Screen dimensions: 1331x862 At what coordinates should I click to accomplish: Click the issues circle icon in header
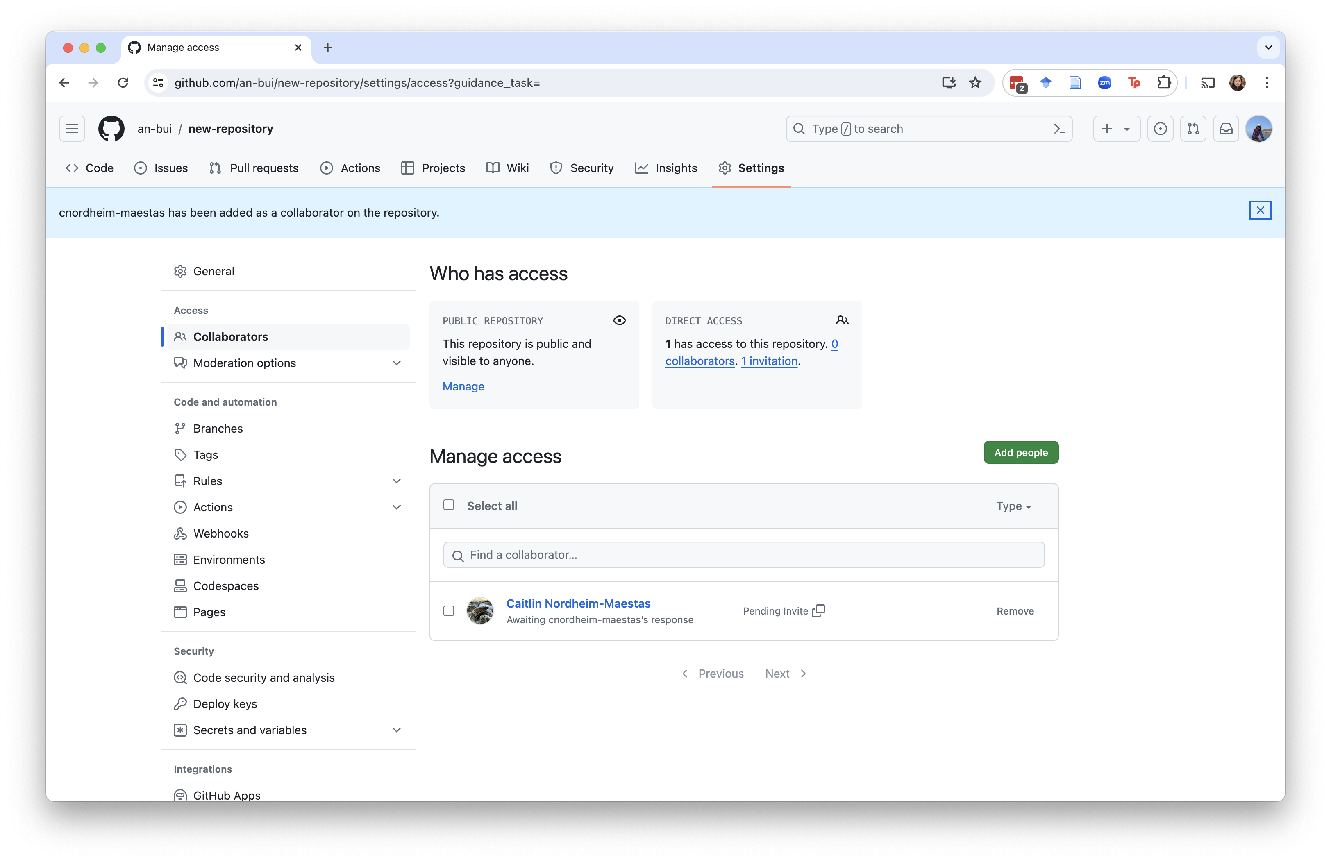coord(1161,129)
